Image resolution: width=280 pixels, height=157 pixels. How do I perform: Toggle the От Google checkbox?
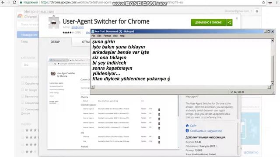22,90
